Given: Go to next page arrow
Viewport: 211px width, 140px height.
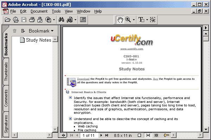Looking at the screenshot, I should (x=101, y=135).
